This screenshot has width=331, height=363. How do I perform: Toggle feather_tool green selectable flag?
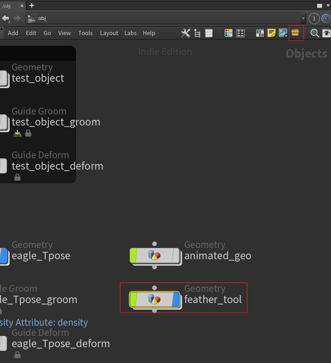[133, 299]
